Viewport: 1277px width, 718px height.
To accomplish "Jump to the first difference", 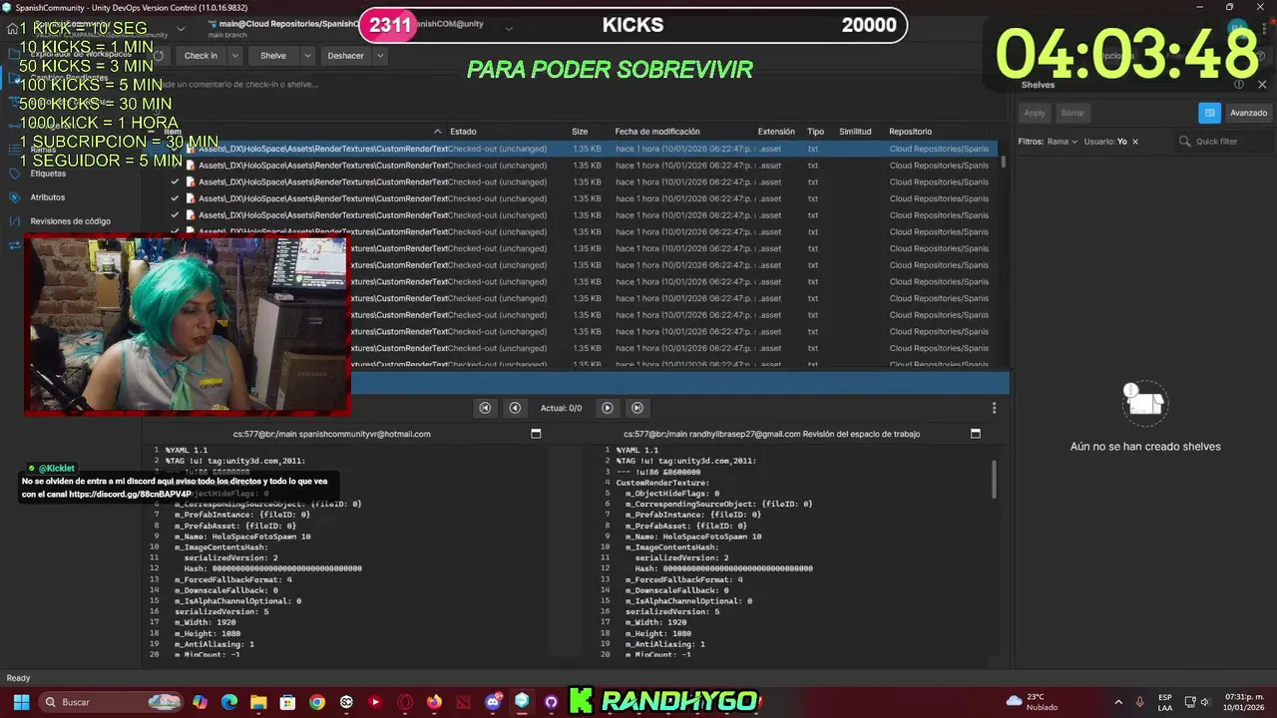I will 485,408.
